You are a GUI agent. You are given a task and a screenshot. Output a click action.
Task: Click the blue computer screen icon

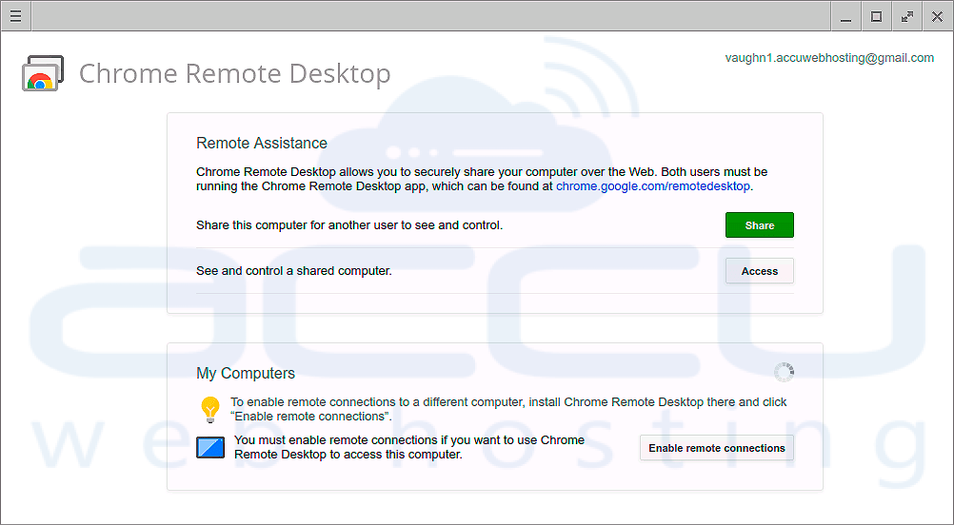point(210,447)
